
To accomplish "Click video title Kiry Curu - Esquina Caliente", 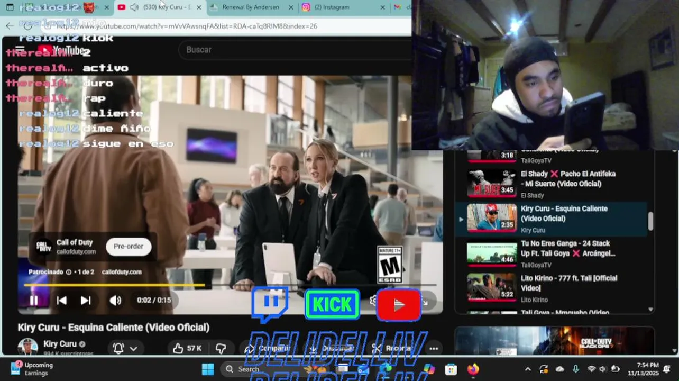I will [114, 328].
